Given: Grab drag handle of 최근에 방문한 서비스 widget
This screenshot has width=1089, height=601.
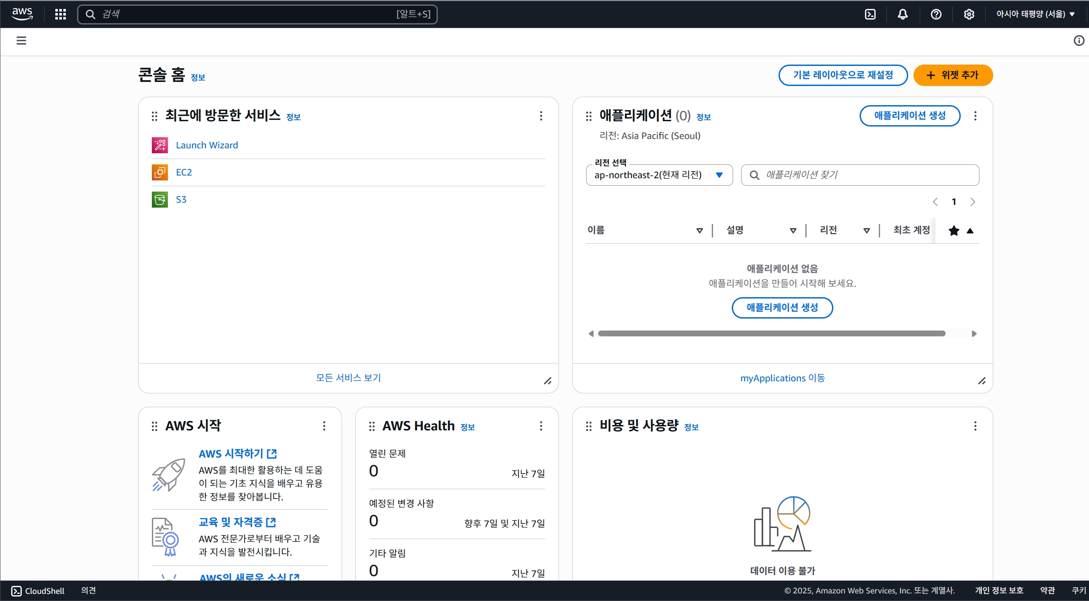Looking at the screenshot, I should 155,116.
